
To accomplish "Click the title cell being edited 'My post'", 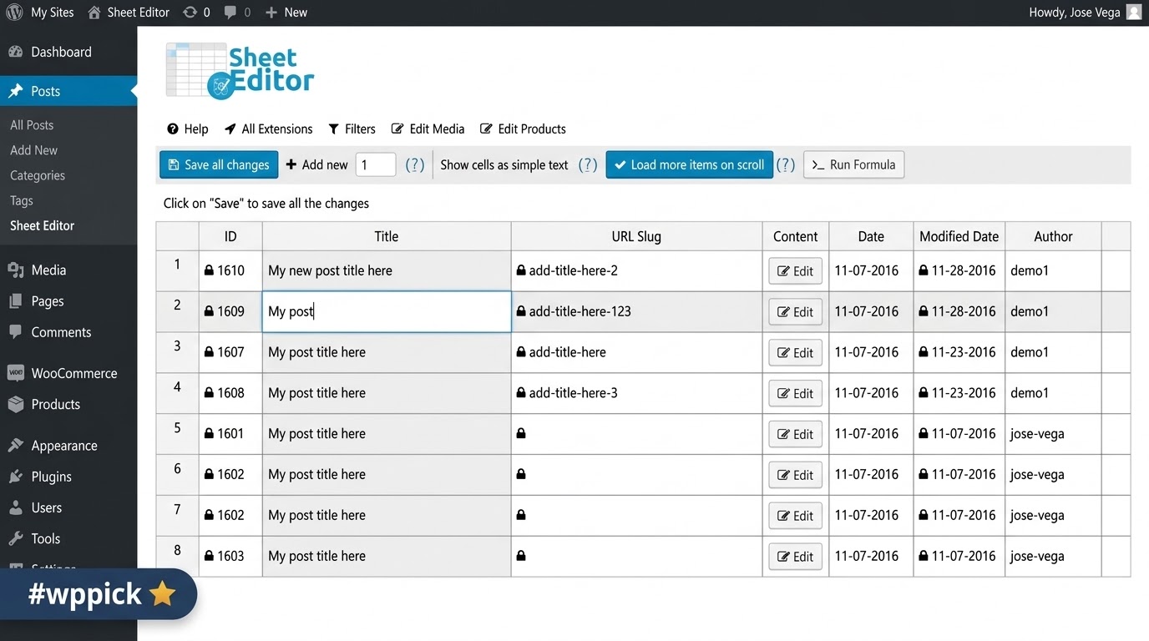I will pos(387,311).
